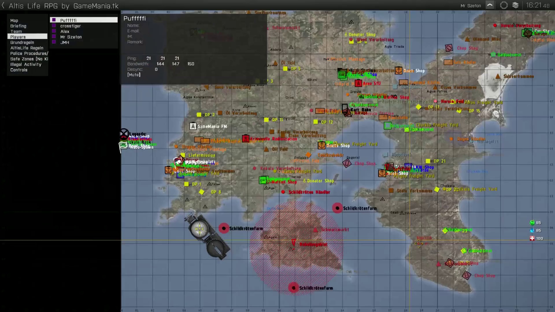Toggle the [Mute] option for Puffffffi

[x=134, y=75]
